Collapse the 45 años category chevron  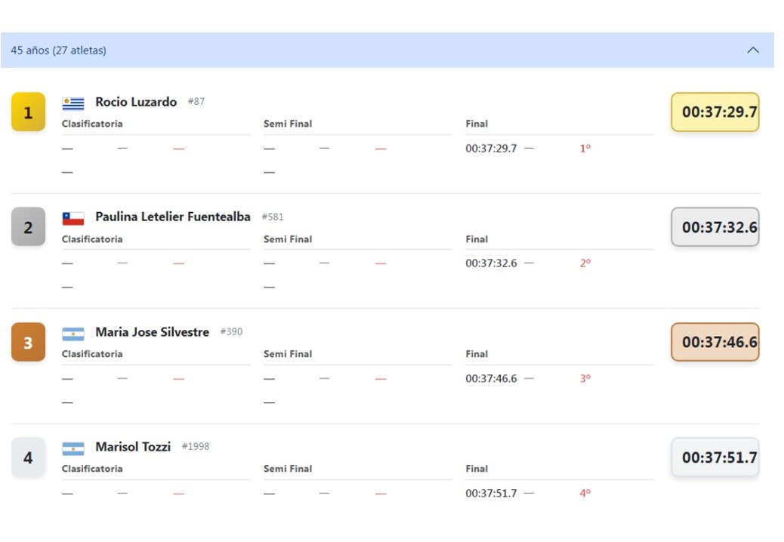[752, 51]
